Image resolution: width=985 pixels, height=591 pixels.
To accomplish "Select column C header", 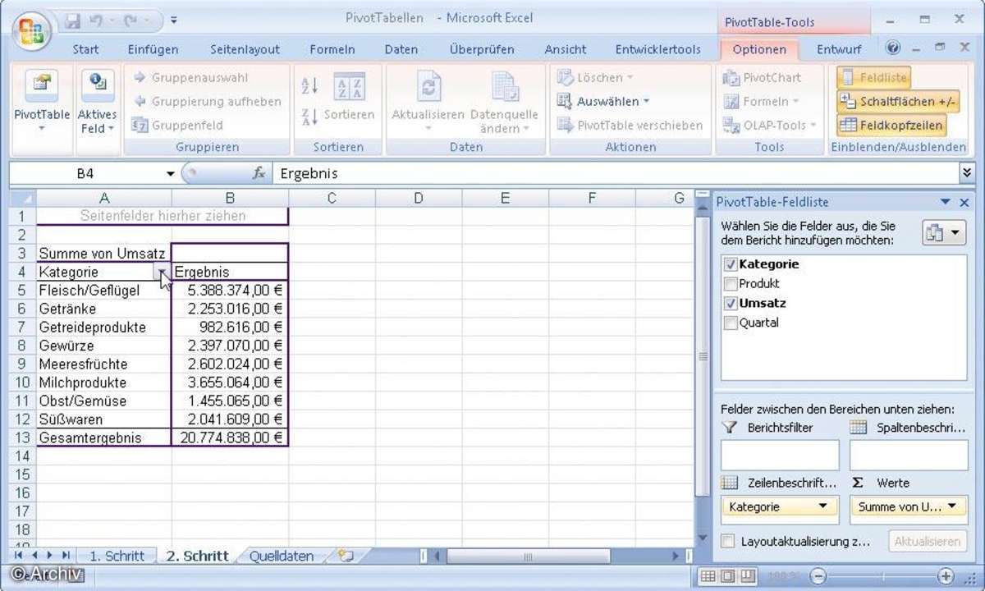I will coord(331,198).
